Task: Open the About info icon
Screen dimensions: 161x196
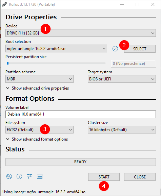Action: (x=19, y=176)
